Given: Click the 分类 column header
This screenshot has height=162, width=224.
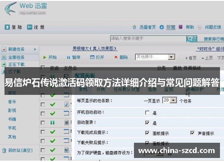Looking at the screenshot, I should tap(161, 68).
